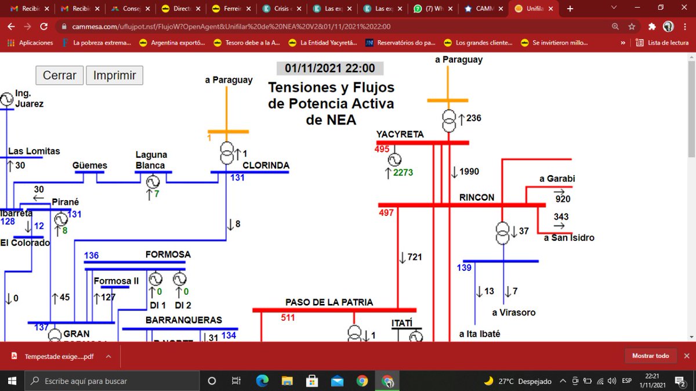Open Argentina exportó bookmark
The width and height of the screenshot is (696, 391).
tap(172, 42)
